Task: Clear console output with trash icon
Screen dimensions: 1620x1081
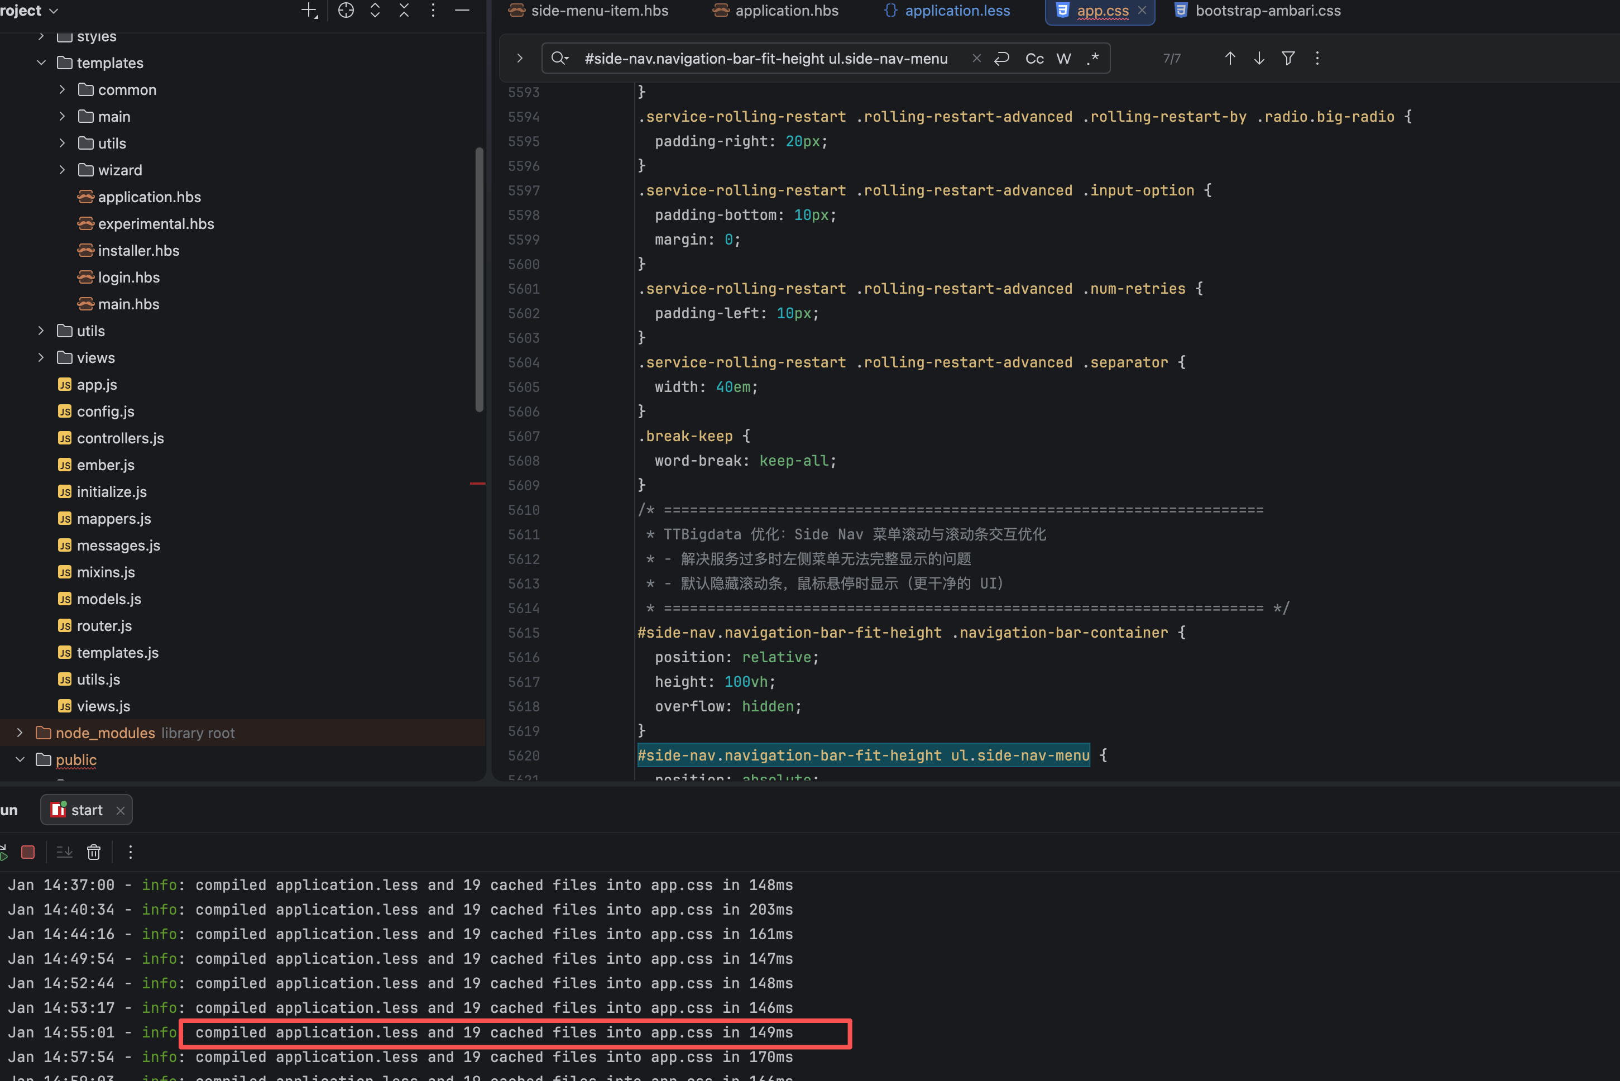Action: [94, 852]
